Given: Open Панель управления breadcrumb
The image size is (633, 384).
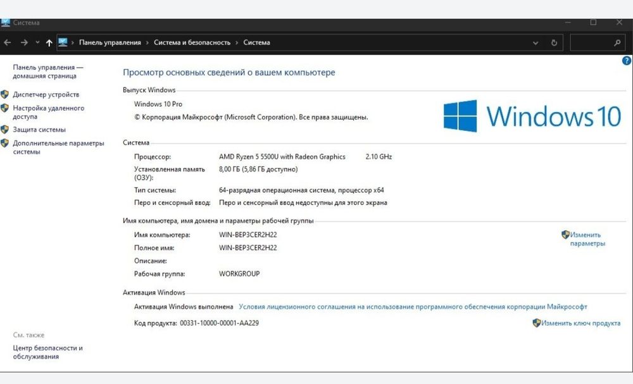Looking at the screenshot, I should (x=110, y=42).
